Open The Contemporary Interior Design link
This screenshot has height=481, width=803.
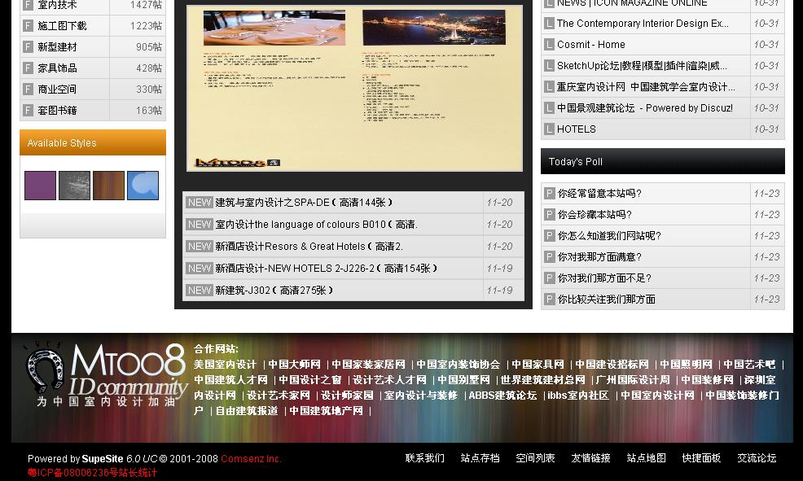(x=643, y=23)
